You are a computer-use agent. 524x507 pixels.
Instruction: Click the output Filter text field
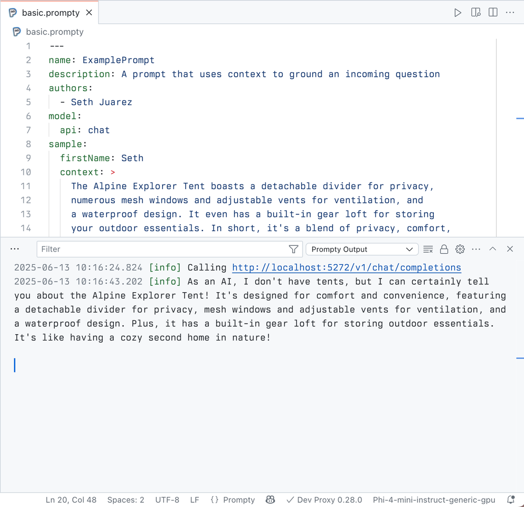tap(163, 250)
